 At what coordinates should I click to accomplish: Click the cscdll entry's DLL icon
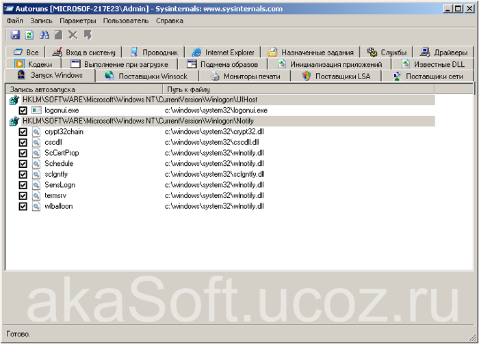pyautogui.click(x=36, y=142)
